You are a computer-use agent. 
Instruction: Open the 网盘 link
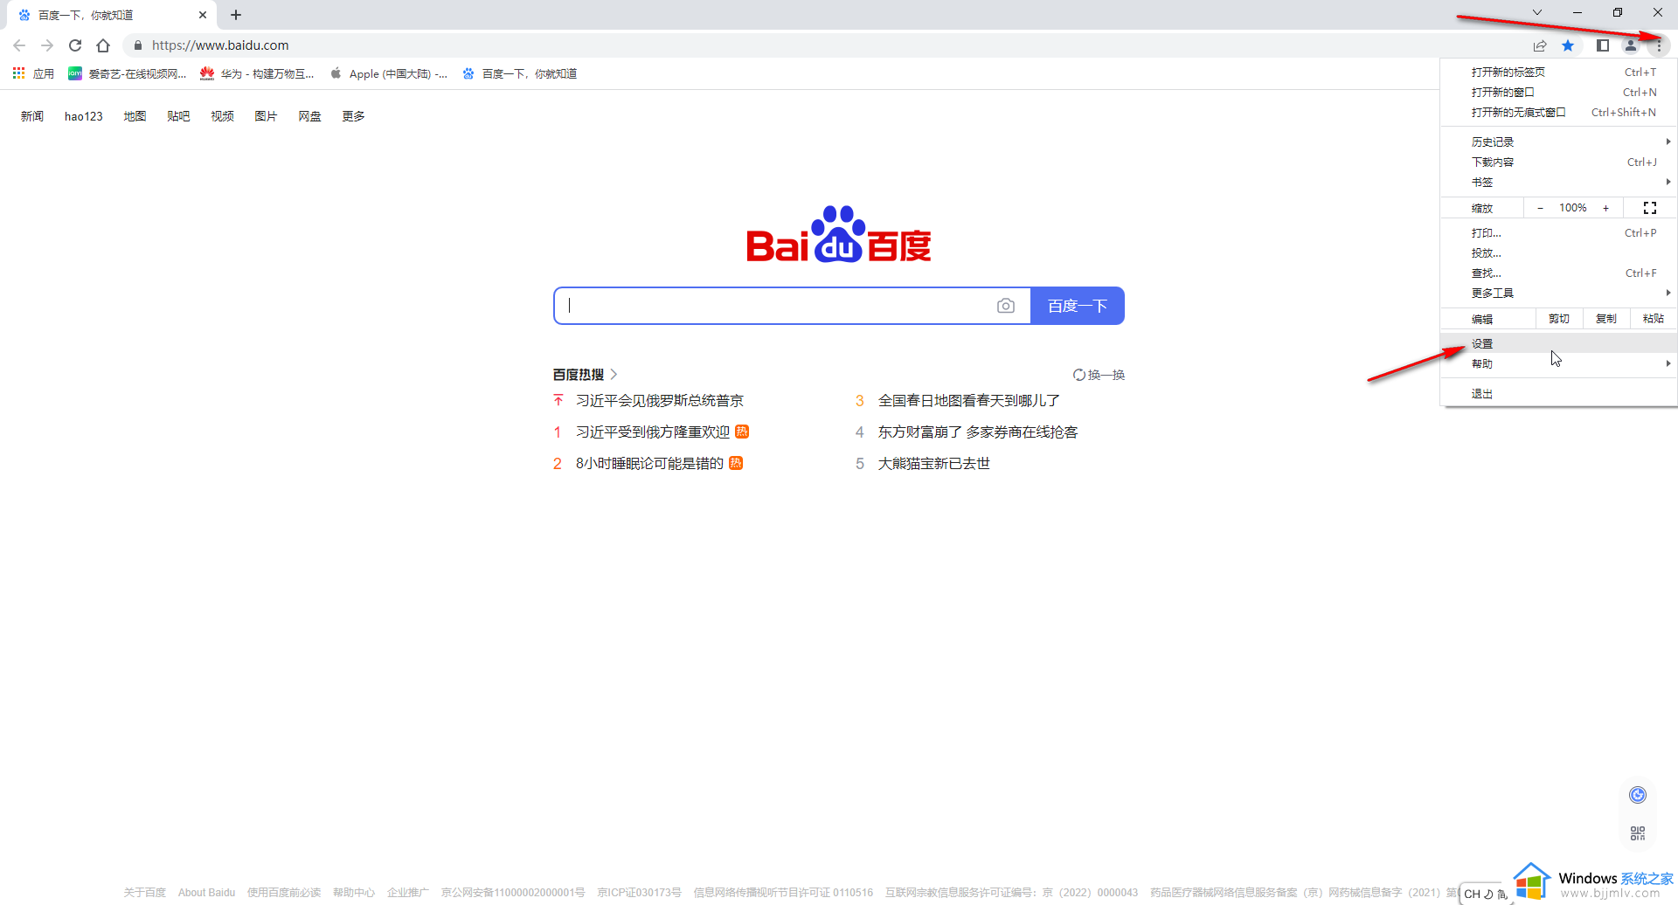point(309,116)
